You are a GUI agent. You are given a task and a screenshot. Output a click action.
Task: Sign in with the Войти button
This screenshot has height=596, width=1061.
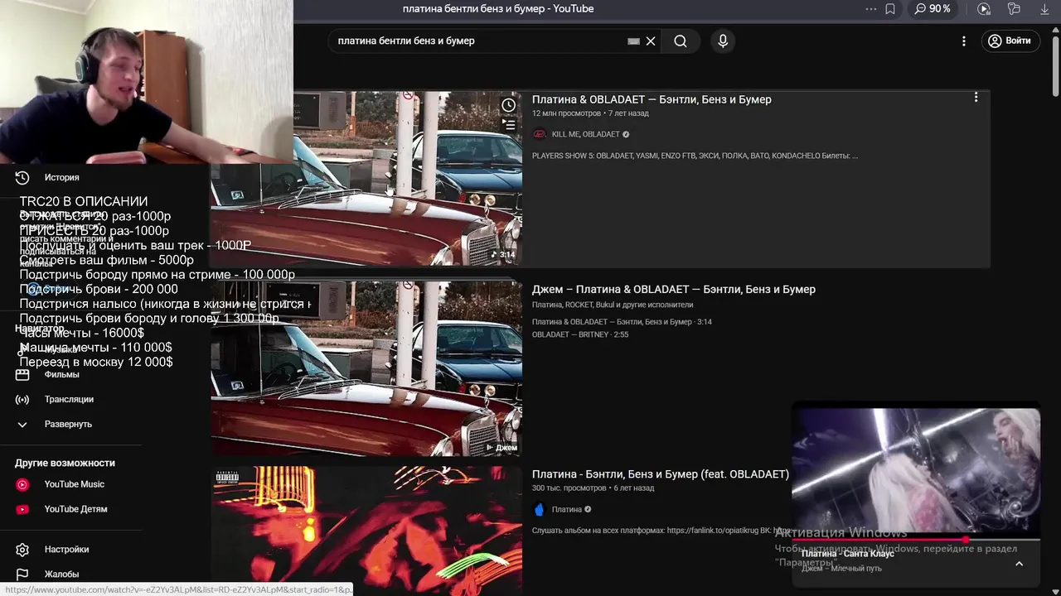coord(1010,41)
